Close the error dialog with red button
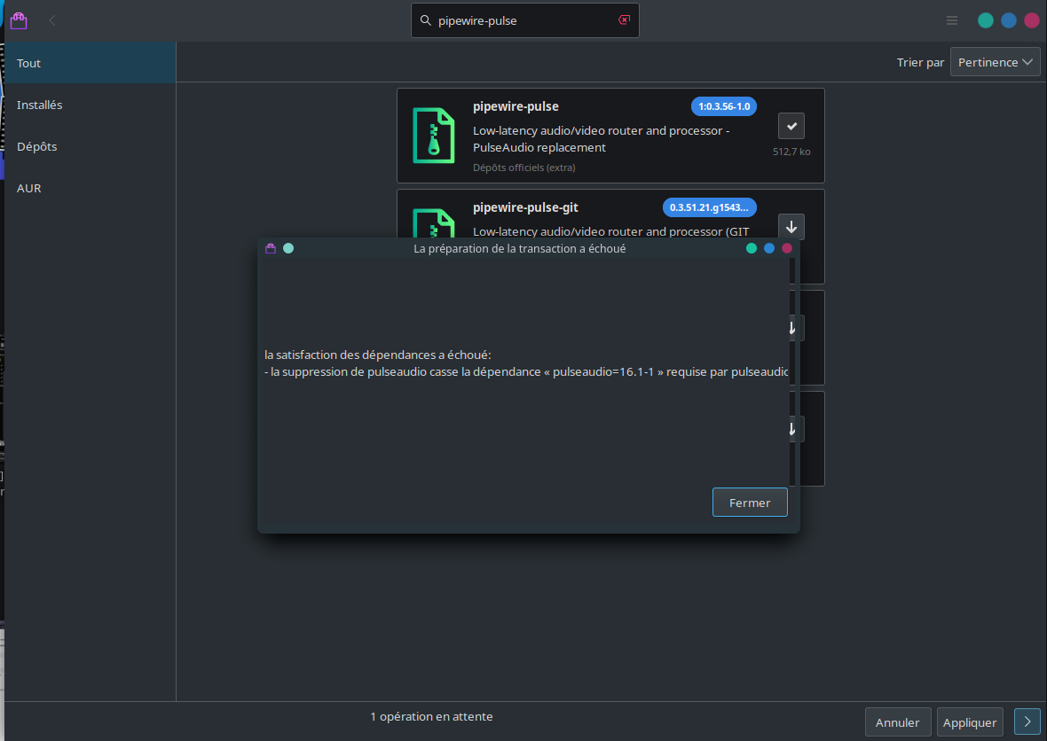 point(787,248)
